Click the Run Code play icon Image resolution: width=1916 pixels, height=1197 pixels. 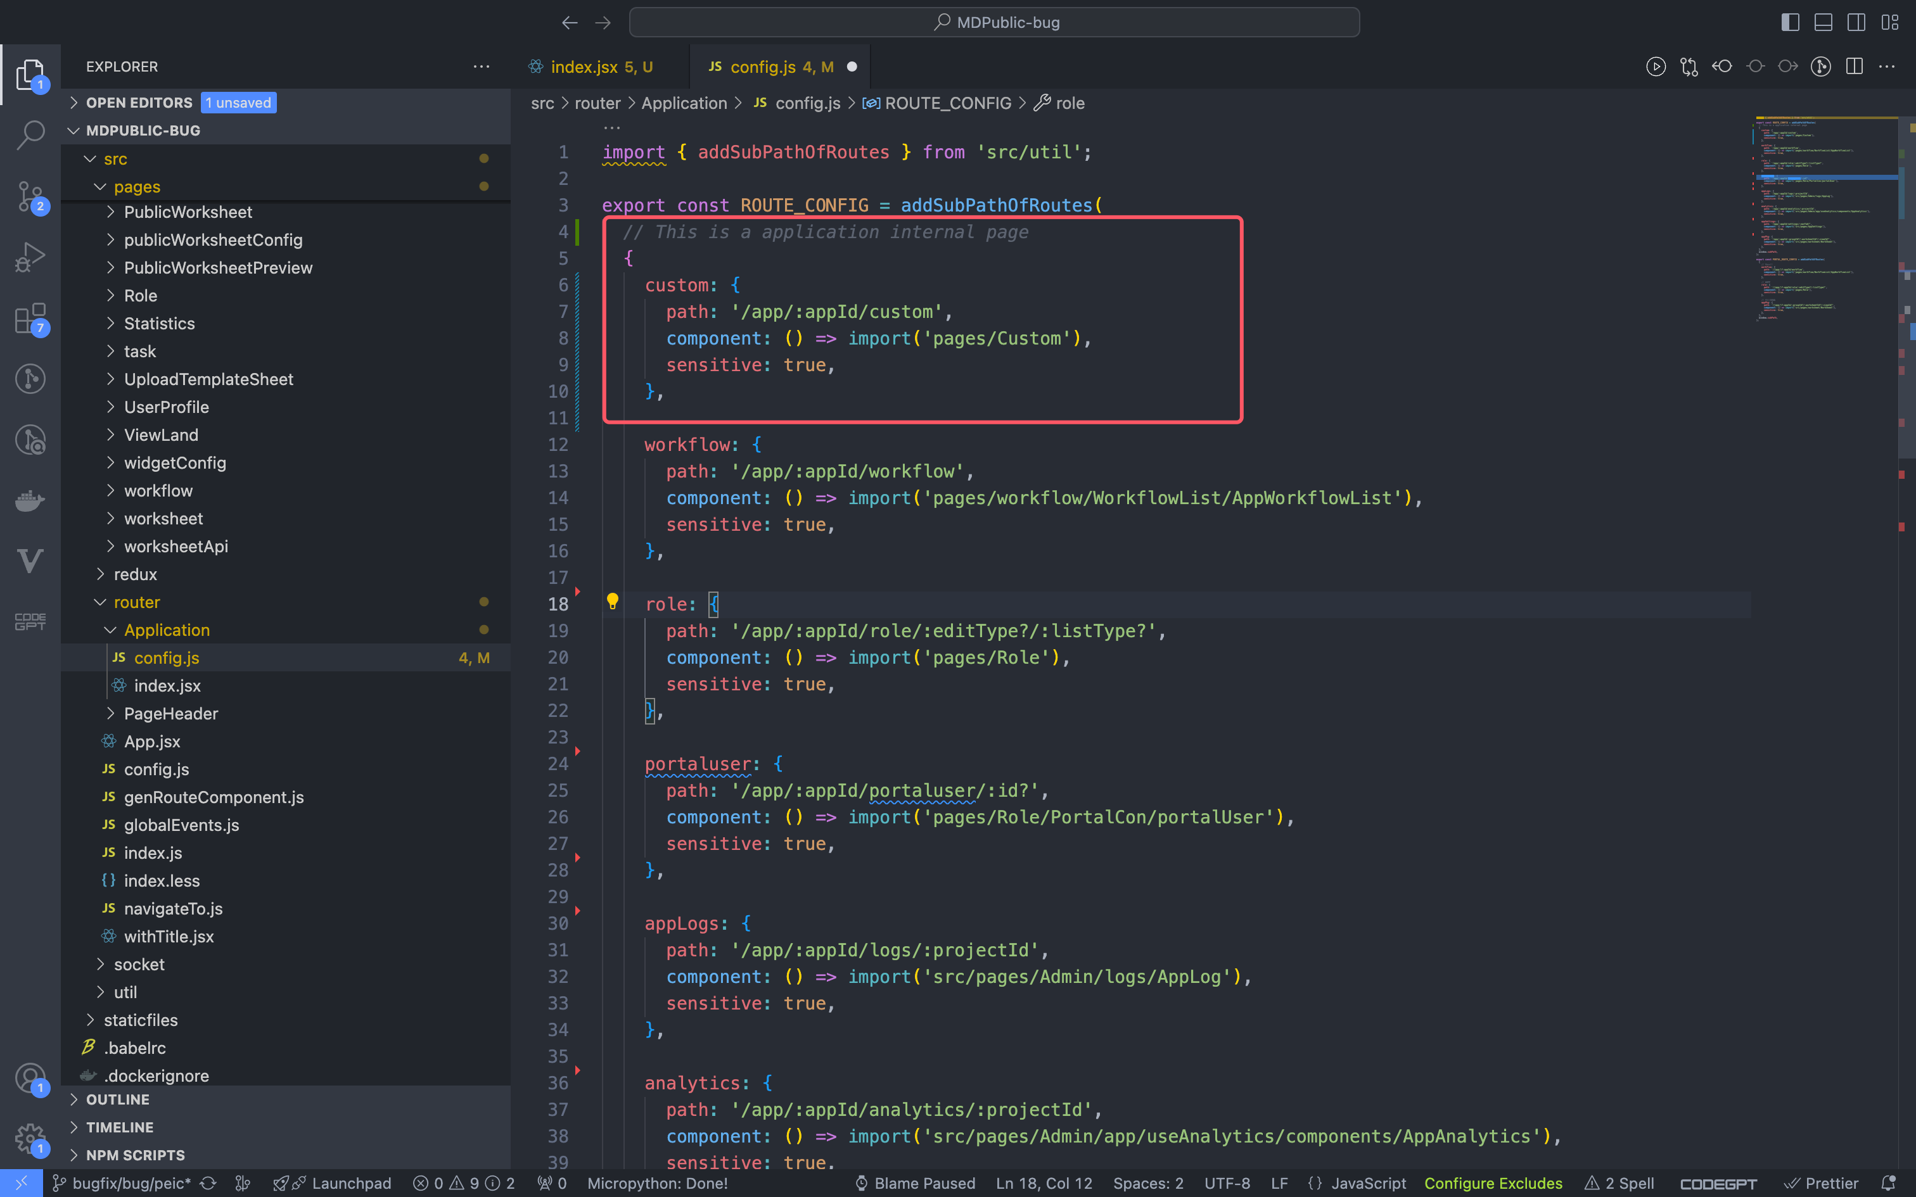click(1656, 66)
